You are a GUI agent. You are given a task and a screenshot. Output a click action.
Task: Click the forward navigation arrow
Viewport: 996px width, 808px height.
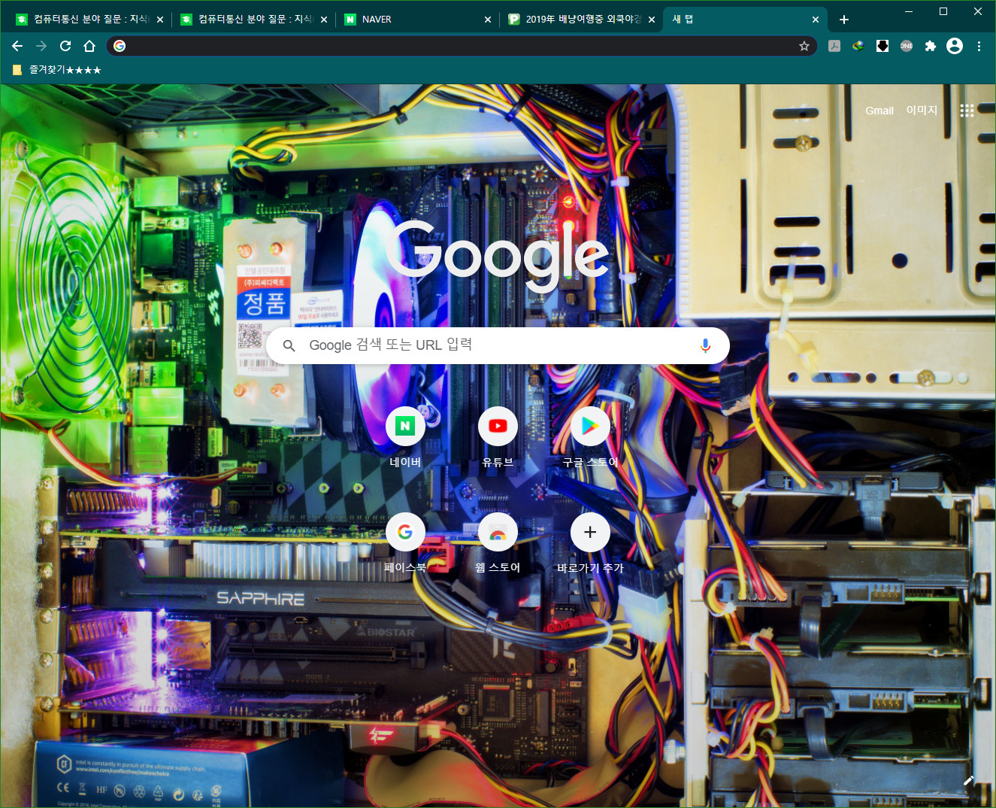point(41,46)
